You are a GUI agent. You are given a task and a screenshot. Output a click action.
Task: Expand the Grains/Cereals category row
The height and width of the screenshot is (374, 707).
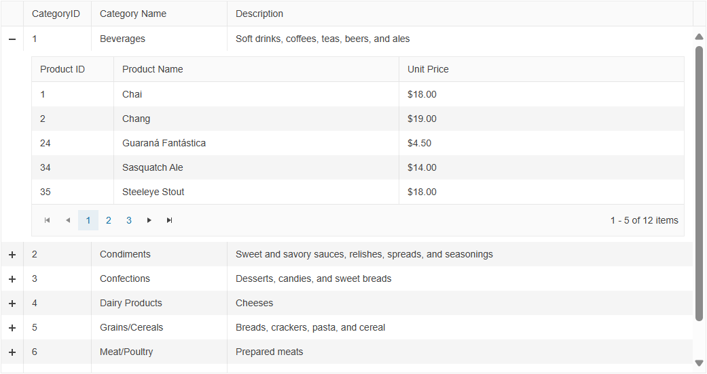(12, 328)
